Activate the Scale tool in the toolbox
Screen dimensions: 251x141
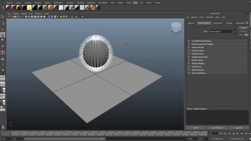click(3, 47)
